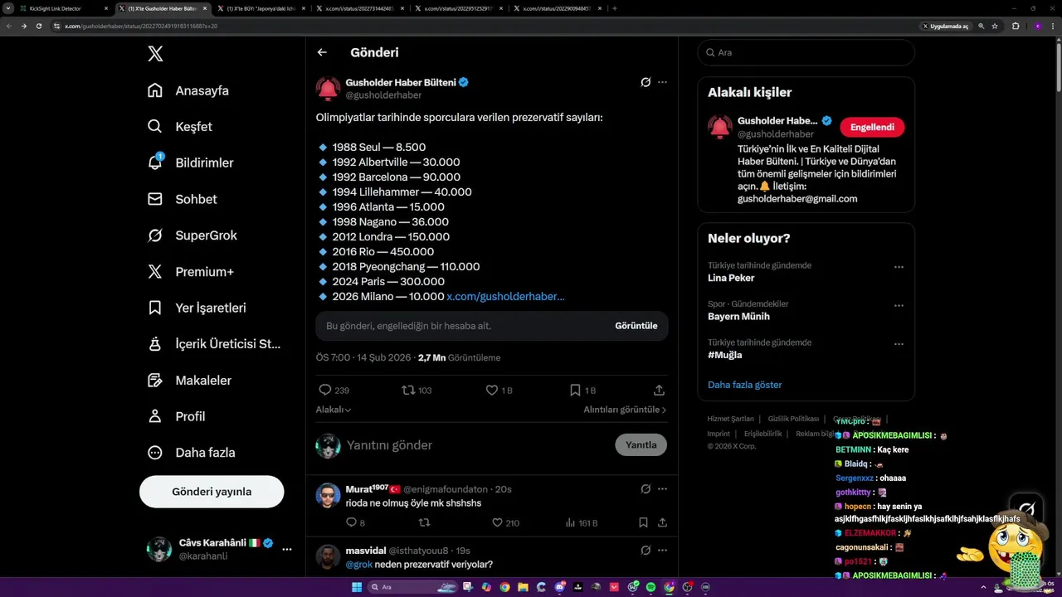
Task: Open account menu dots for Câvs Karahânli
Action: tap(287, 549)
